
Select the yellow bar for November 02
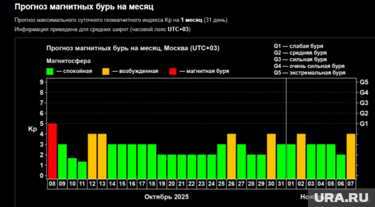[x=301, y=156]
